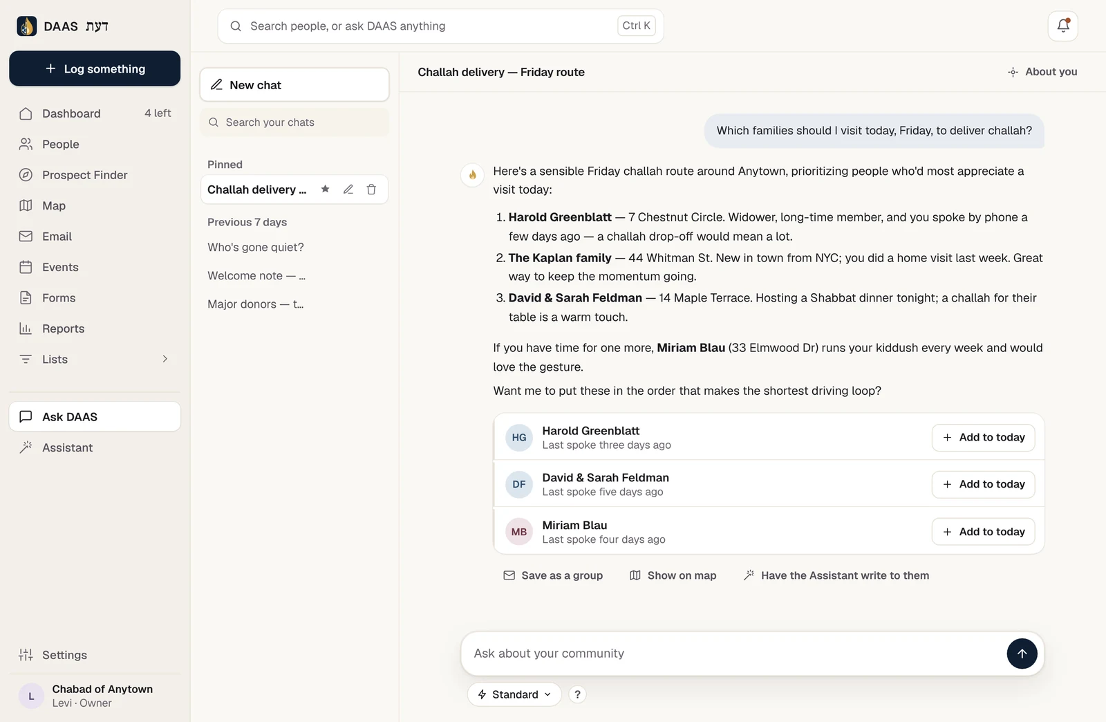Unpin the Challah delivery chat star

(325, 189)
